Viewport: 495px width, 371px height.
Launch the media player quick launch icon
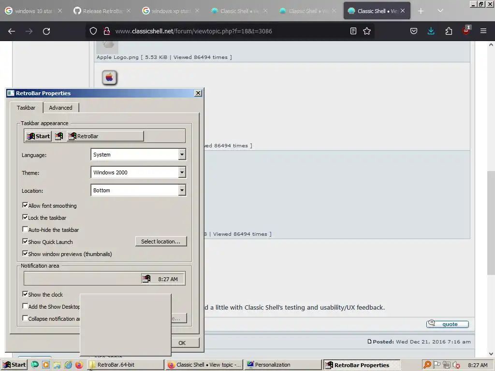click(x=46, y=365)
